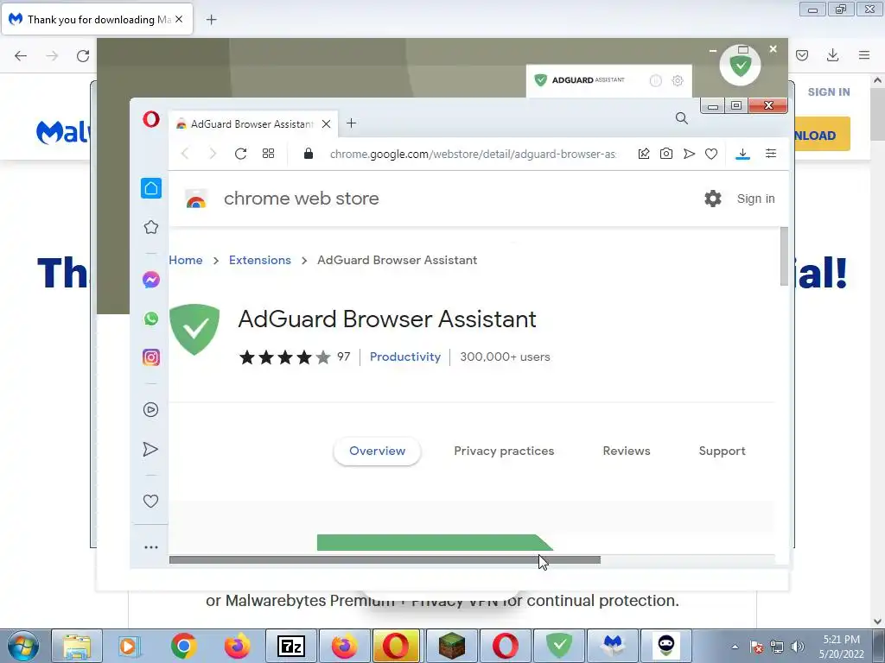Go back in Firefox window
This screenshot has width=885, height=663.
click(21, 55)
